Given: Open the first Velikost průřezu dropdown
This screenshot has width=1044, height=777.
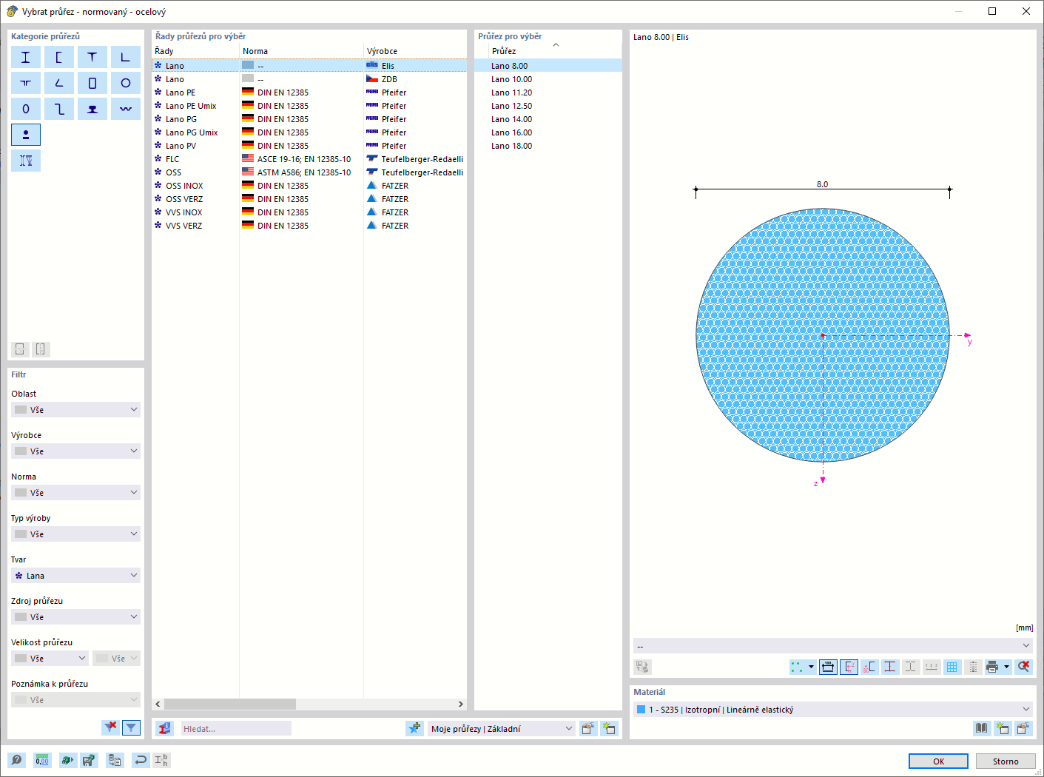Looking at the screenshot, I should (50, 659).
